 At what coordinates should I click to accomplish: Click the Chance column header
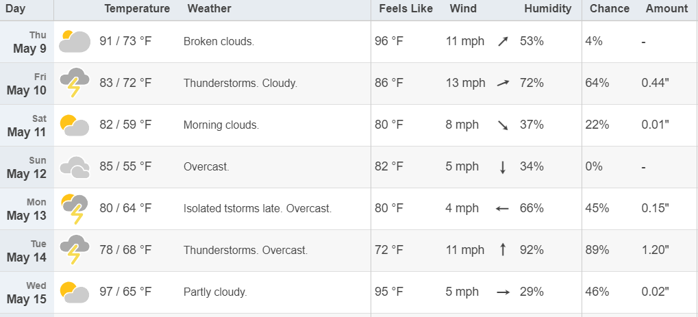610,8
